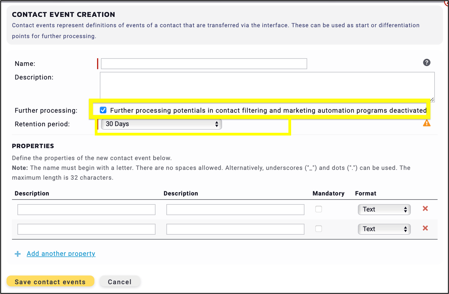Focus first row's right Description field
The height and width of the screenshot is (294, 449).
[235, 210]
